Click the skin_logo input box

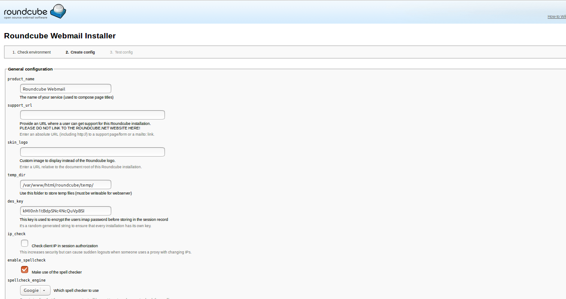point(93,152)
